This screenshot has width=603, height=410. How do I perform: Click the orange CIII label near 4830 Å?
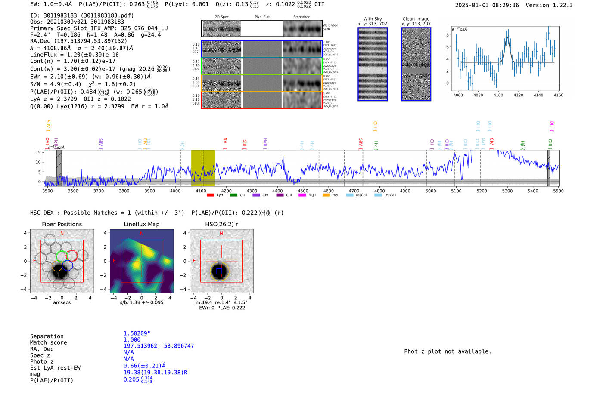click(x=375, y=126)
